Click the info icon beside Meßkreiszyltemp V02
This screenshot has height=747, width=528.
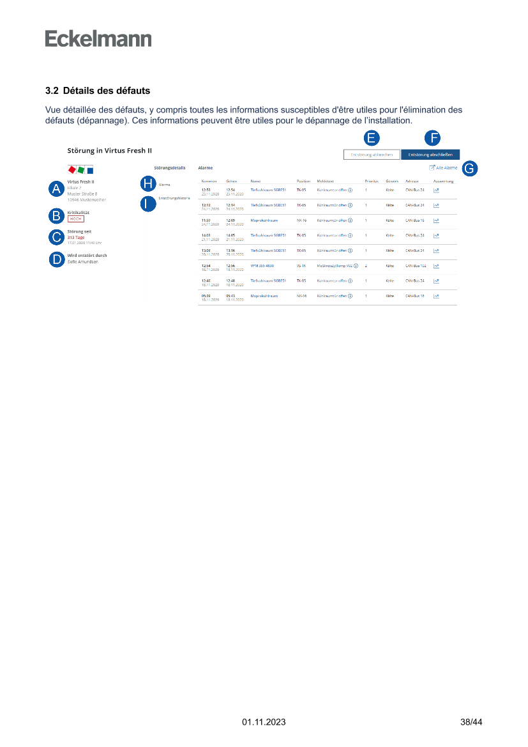[356, 266]
